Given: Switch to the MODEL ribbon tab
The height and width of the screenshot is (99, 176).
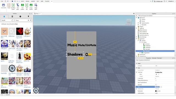Looking at the screenshot, I should (x=28, y=1).
